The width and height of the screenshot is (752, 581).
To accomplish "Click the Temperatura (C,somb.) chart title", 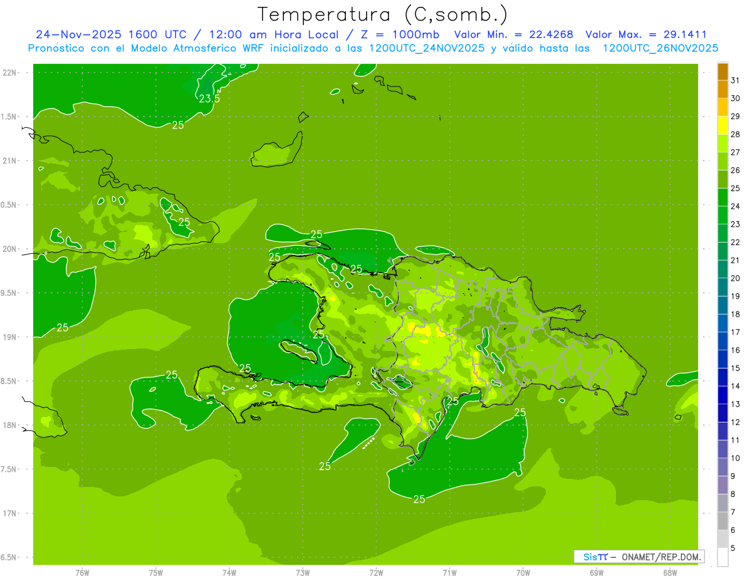I will pyautogui.click(x=382, y=14).
